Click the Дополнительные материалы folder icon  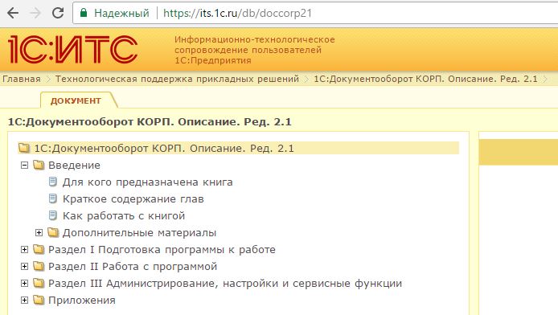pos(53,232)
